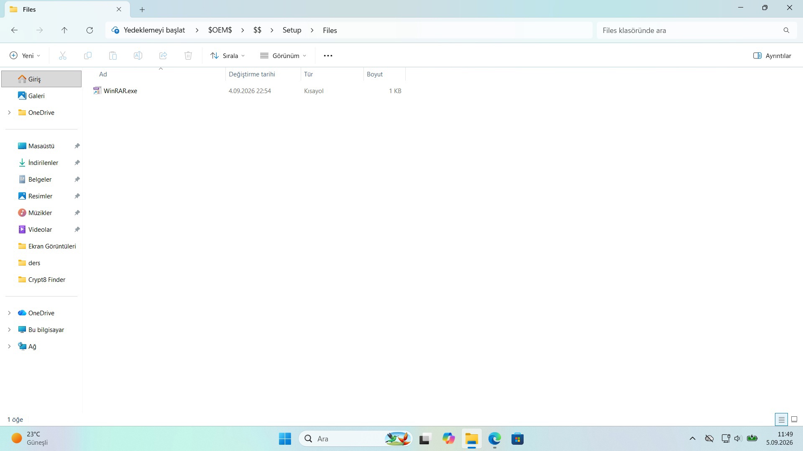Screen dimensions: 803x451
Task: Go up one folder level arrow
Action: 64,30
